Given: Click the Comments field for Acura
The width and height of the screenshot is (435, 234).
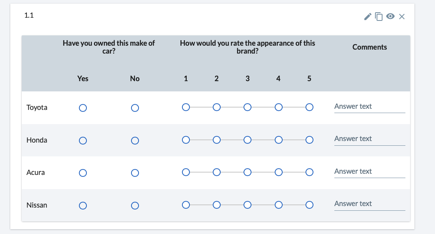Looking at the screenshot, I should coord(369,171).
